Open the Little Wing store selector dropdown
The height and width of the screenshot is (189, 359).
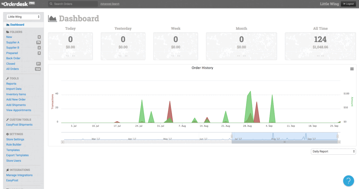(23, 17)
